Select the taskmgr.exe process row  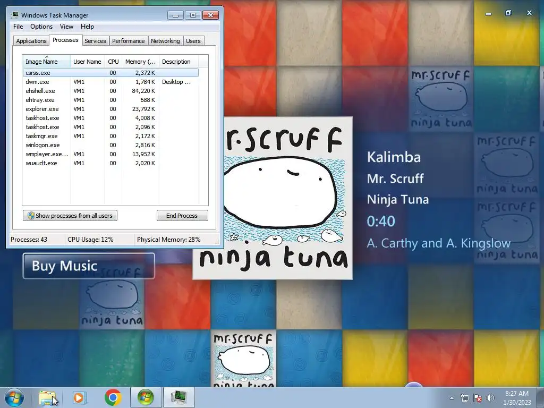110,136
